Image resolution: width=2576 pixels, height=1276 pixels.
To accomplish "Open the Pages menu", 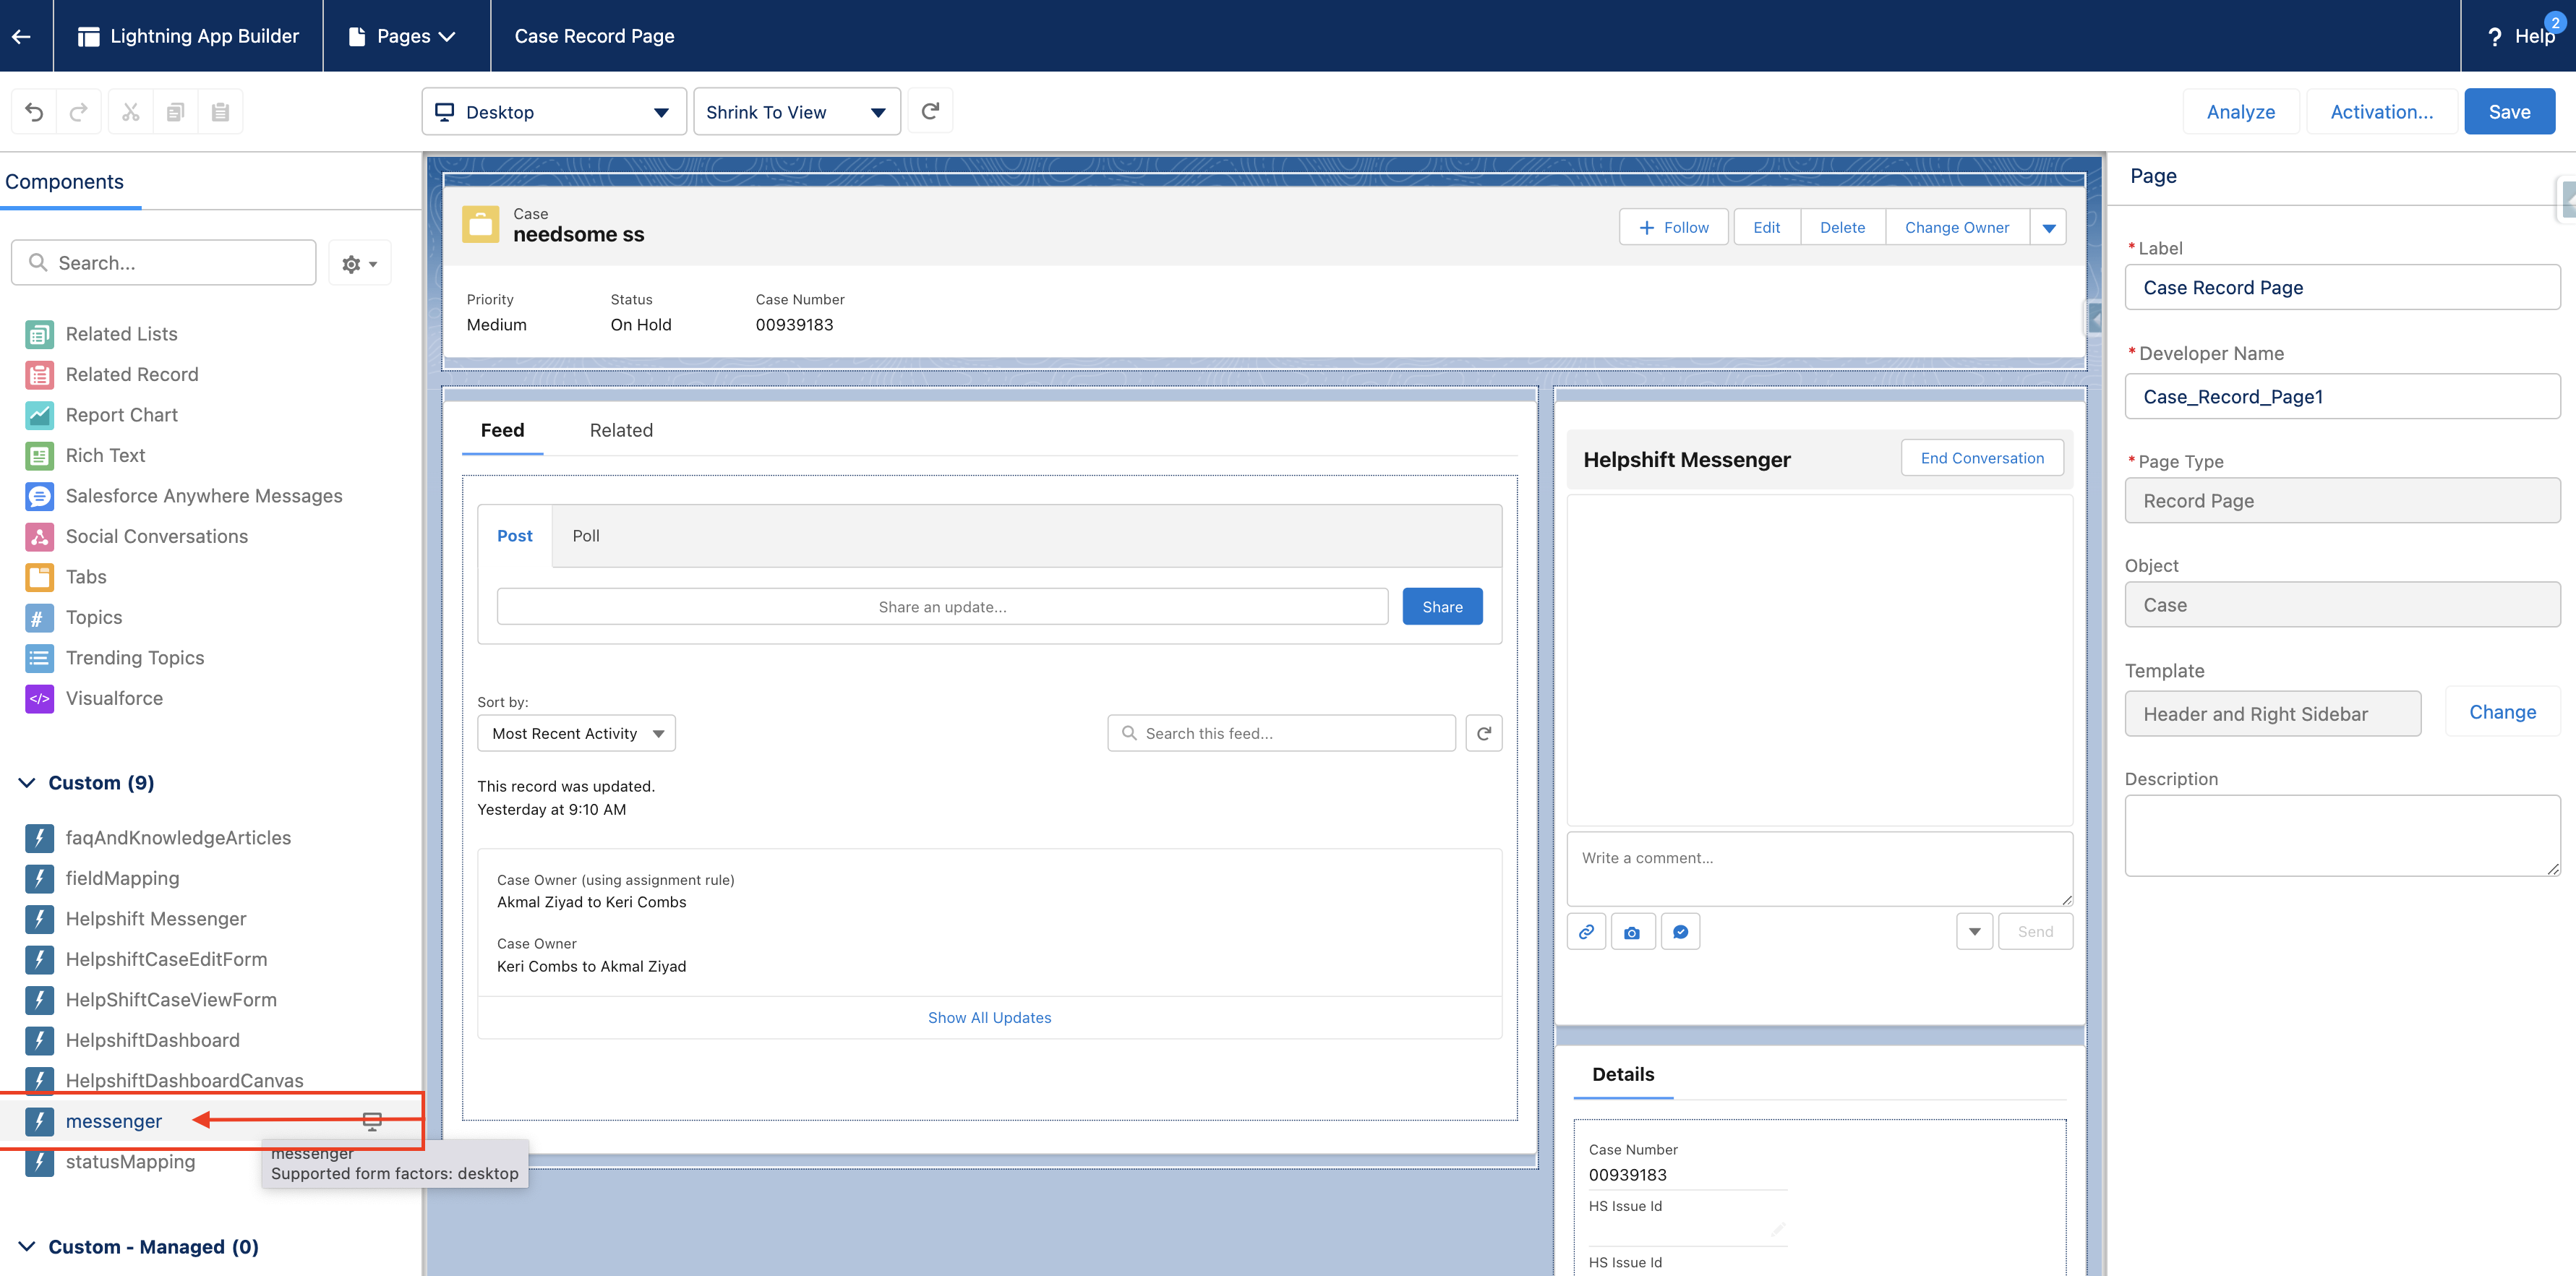I will (x=404, y=36).
